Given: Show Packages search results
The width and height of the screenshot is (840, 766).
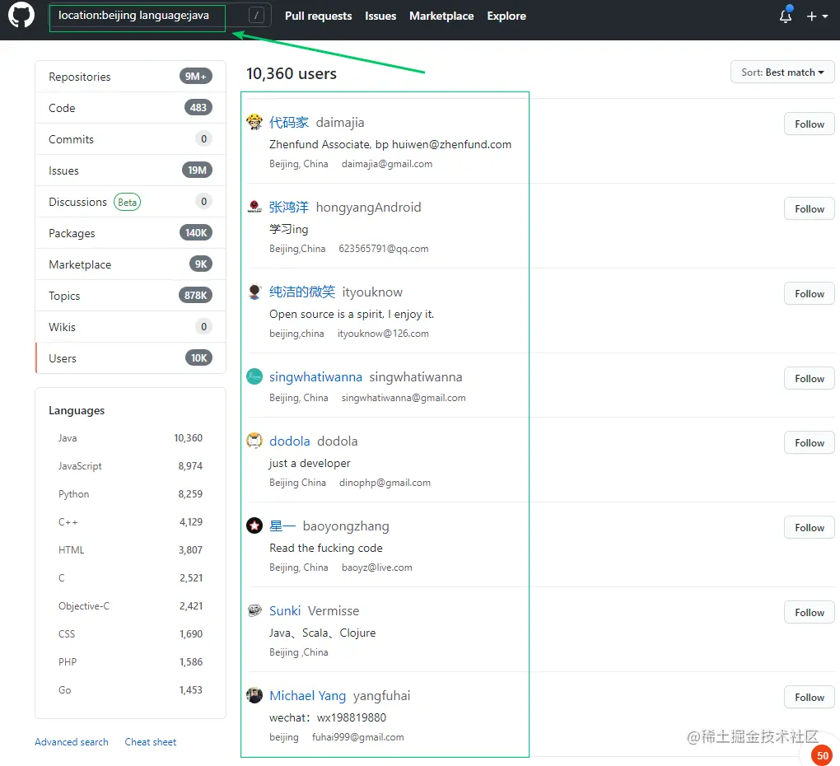Looking at the screenshot, I should click(130, 233).
